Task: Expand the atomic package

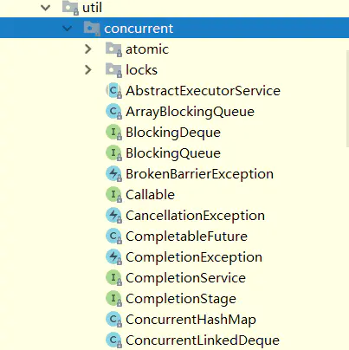Action: (88, 49)
